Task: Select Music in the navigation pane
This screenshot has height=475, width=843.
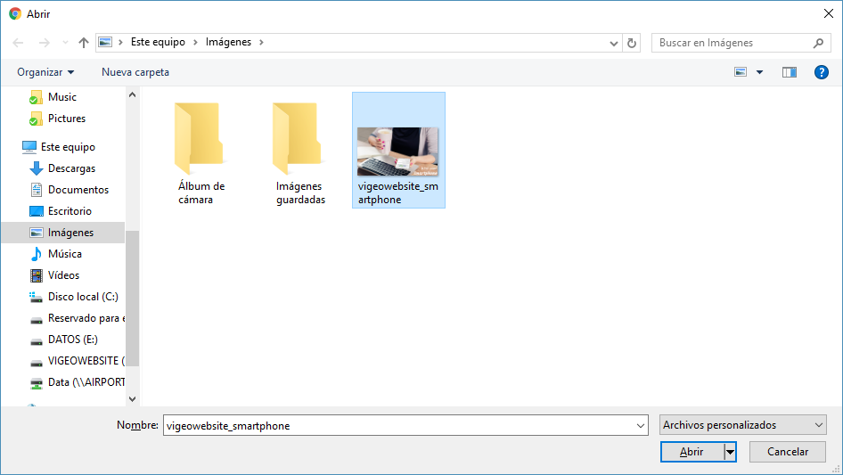Action: coord(62,97)
